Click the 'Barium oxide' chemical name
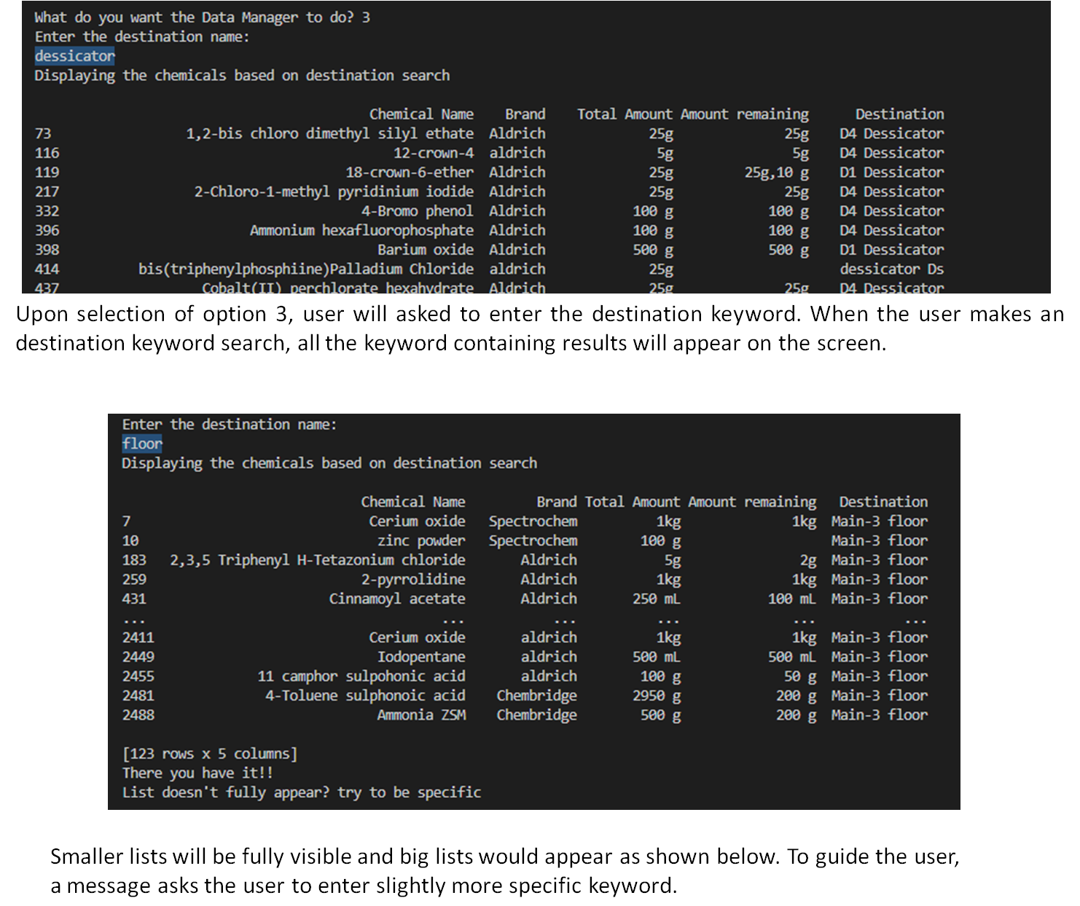The height and width of the screenshot is (906, 1080). coord(426,250)
